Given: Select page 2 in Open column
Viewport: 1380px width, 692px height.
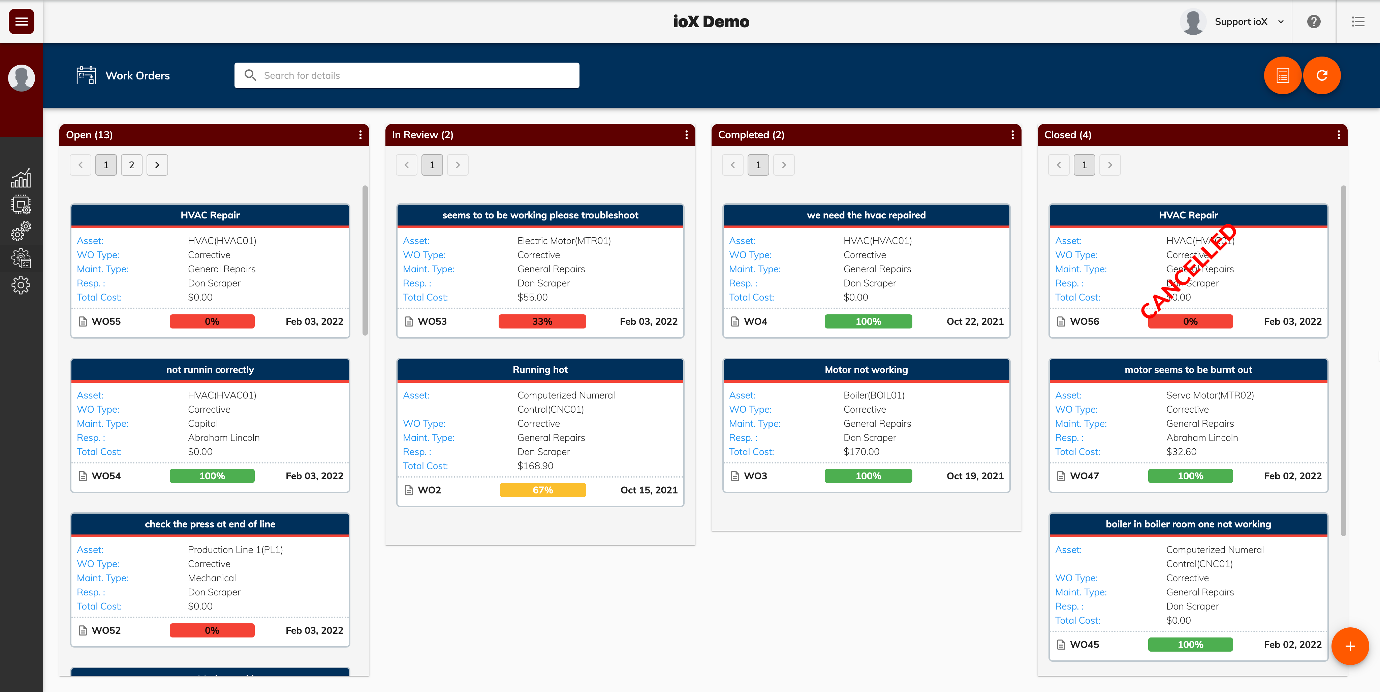Looking at the screenshot, I should coord(132,165).
